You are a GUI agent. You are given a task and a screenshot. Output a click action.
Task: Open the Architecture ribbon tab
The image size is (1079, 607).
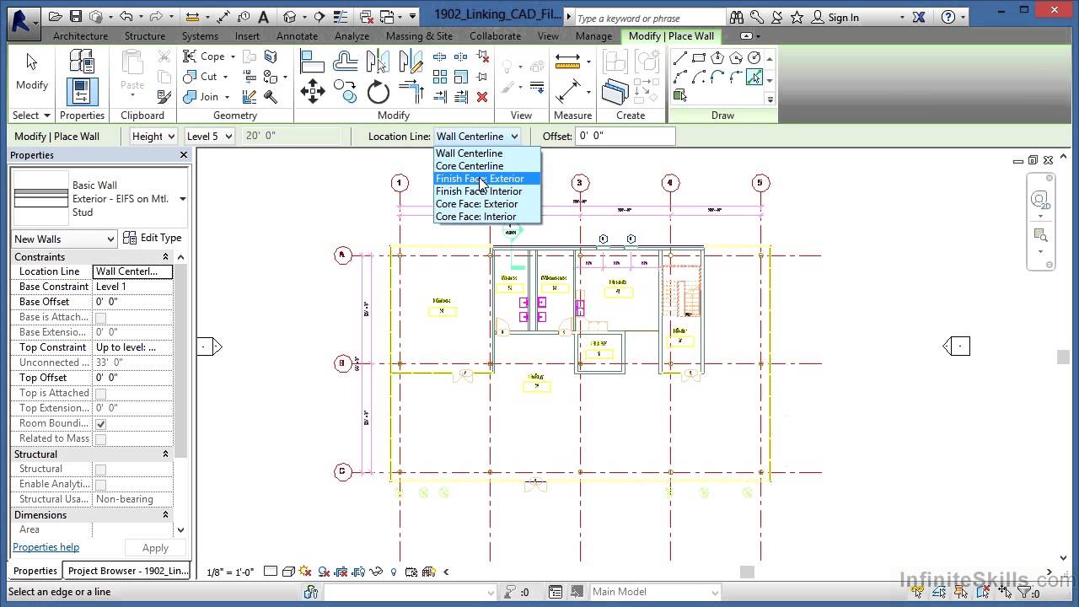click(x=80, y=36)
